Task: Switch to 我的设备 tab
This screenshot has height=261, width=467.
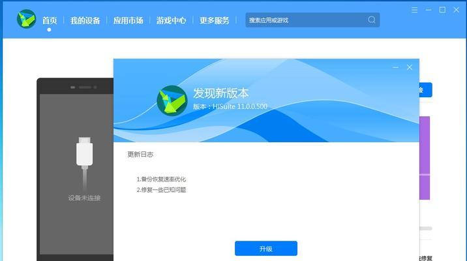Action: coord(85,20)
